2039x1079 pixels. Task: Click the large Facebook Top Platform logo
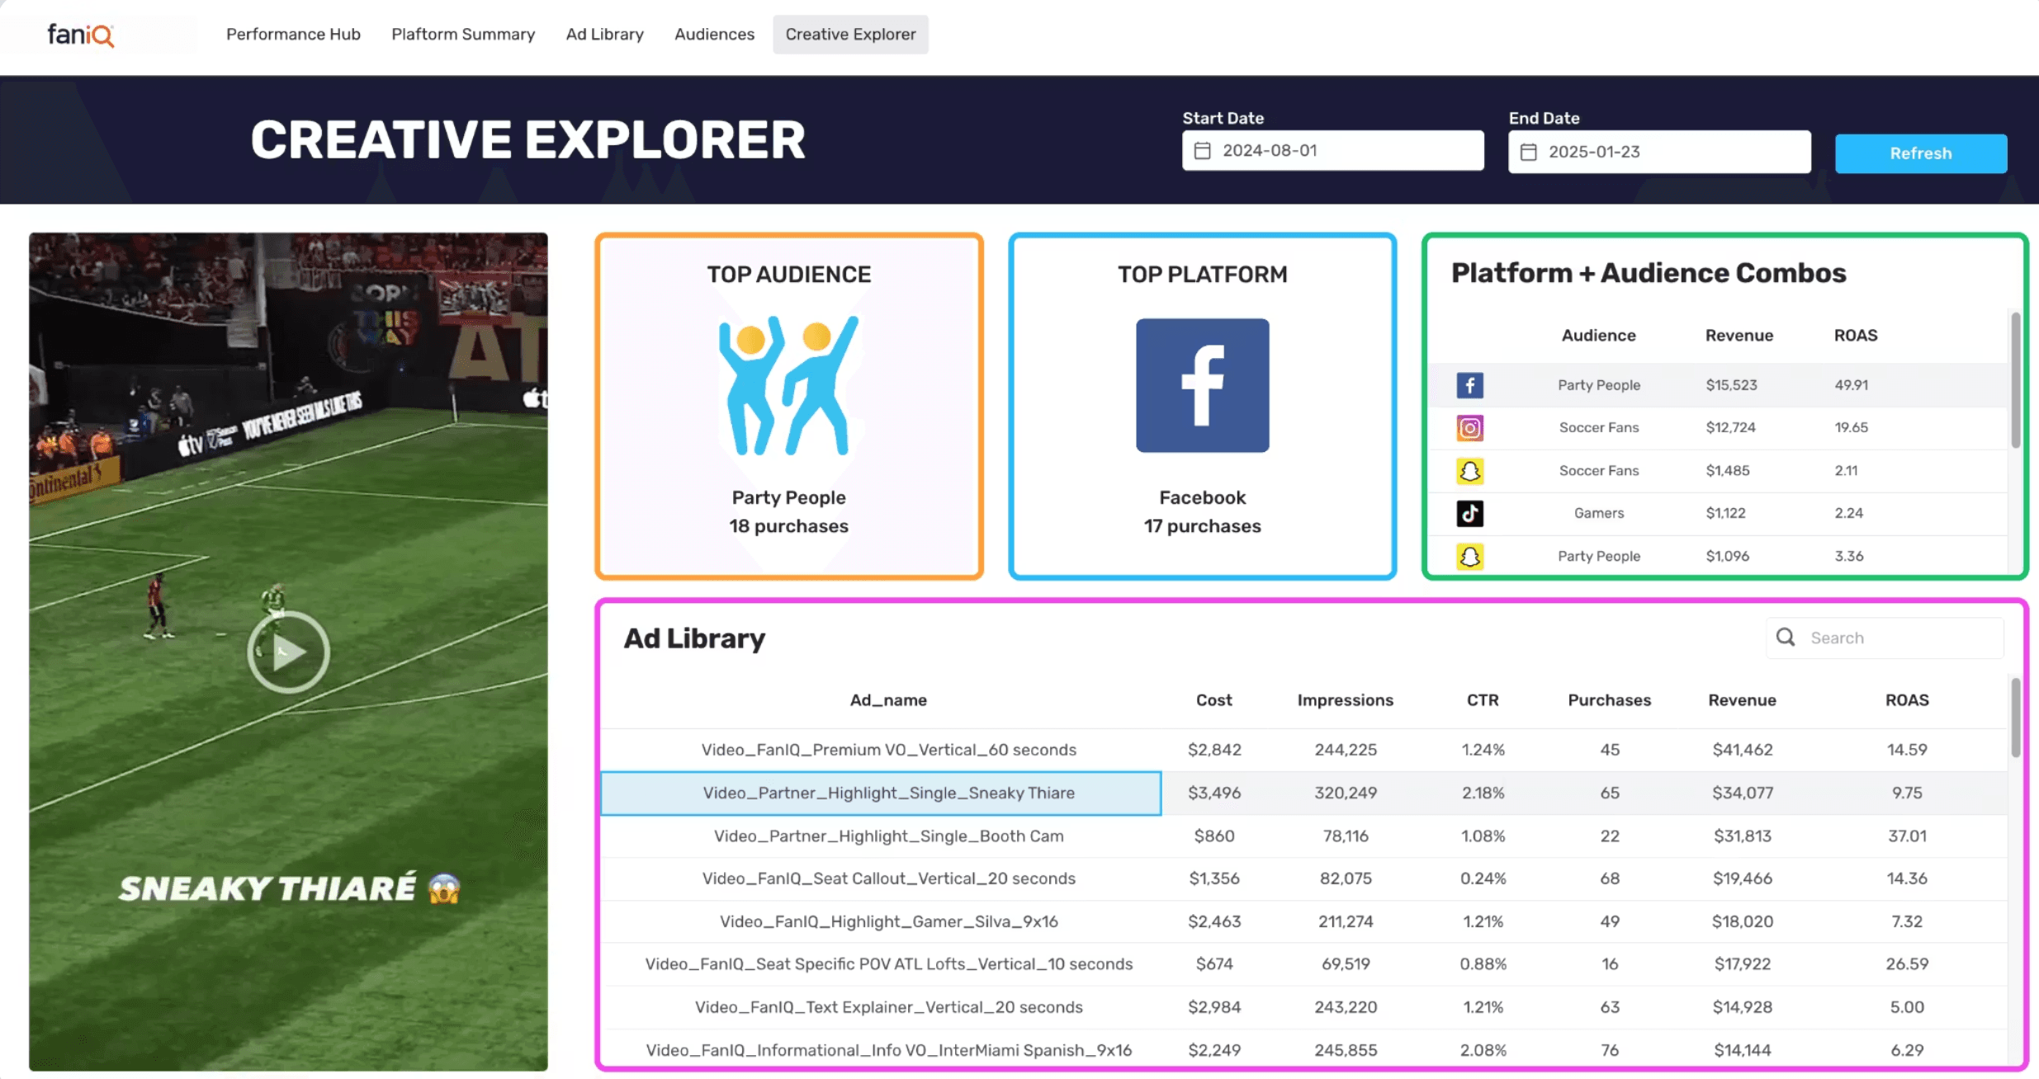point(1202,385)
